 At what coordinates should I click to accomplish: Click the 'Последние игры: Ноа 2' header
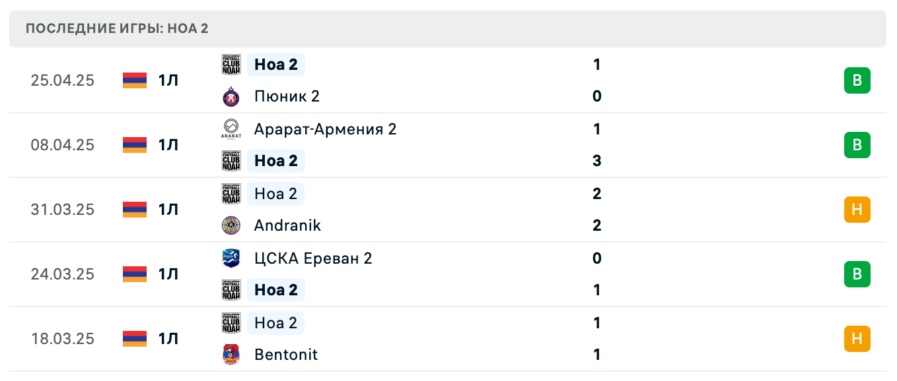(x=118, y=29)
